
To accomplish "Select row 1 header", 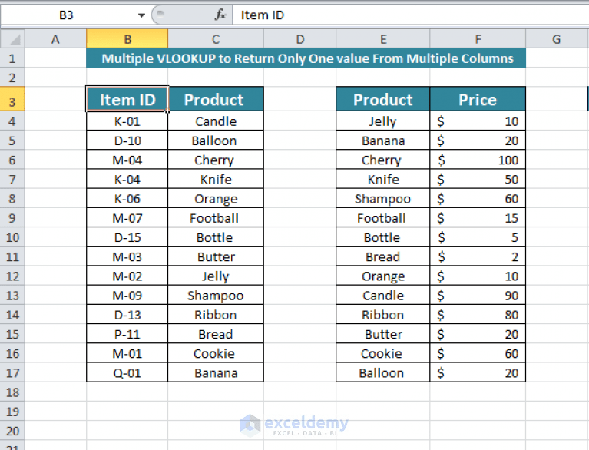I will [12, 58].
